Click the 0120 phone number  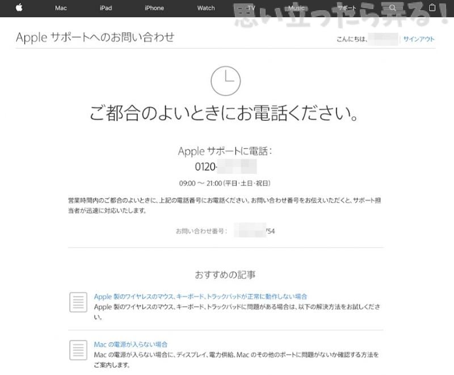[x=225, y=167]
